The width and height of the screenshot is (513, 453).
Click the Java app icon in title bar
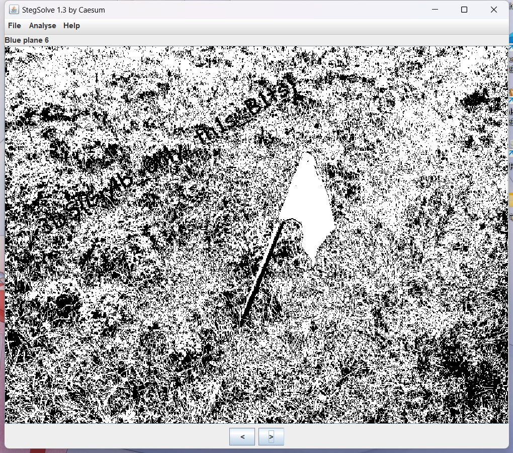[14, 10]
